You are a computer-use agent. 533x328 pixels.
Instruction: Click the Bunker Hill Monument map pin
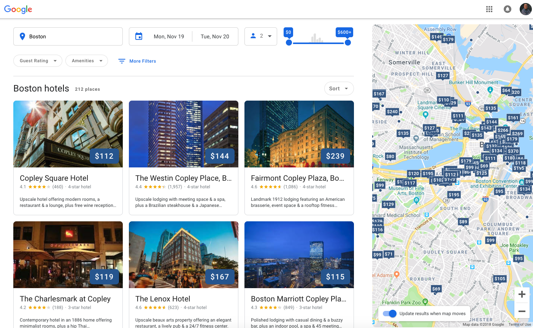490,90
